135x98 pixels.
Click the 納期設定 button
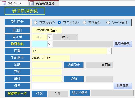pos(74,65)
